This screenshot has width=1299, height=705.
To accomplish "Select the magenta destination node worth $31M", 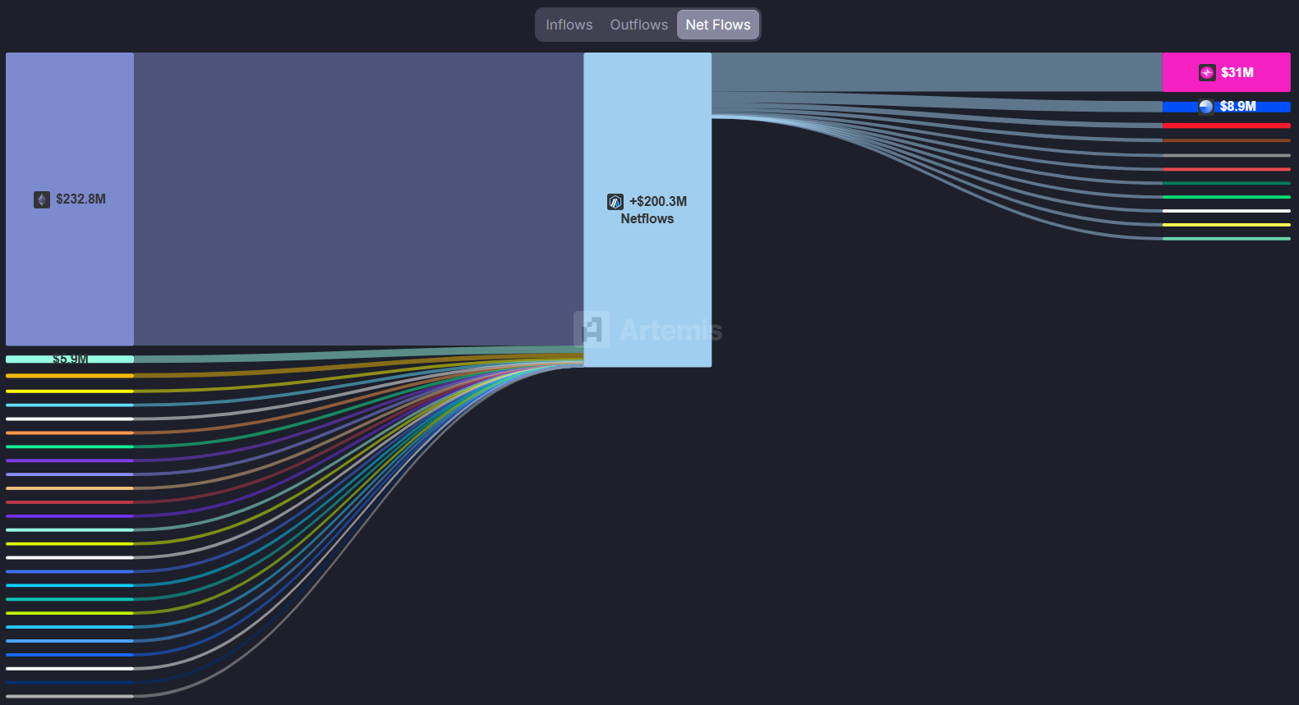I will click(x=1227, y=72).
